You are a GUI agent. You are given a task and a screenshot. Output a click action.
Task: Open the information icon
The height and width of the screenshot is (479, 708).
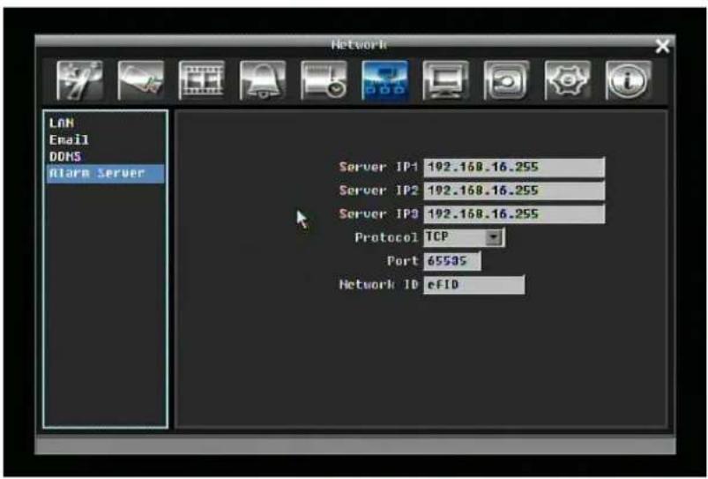(x=629, y=80)
